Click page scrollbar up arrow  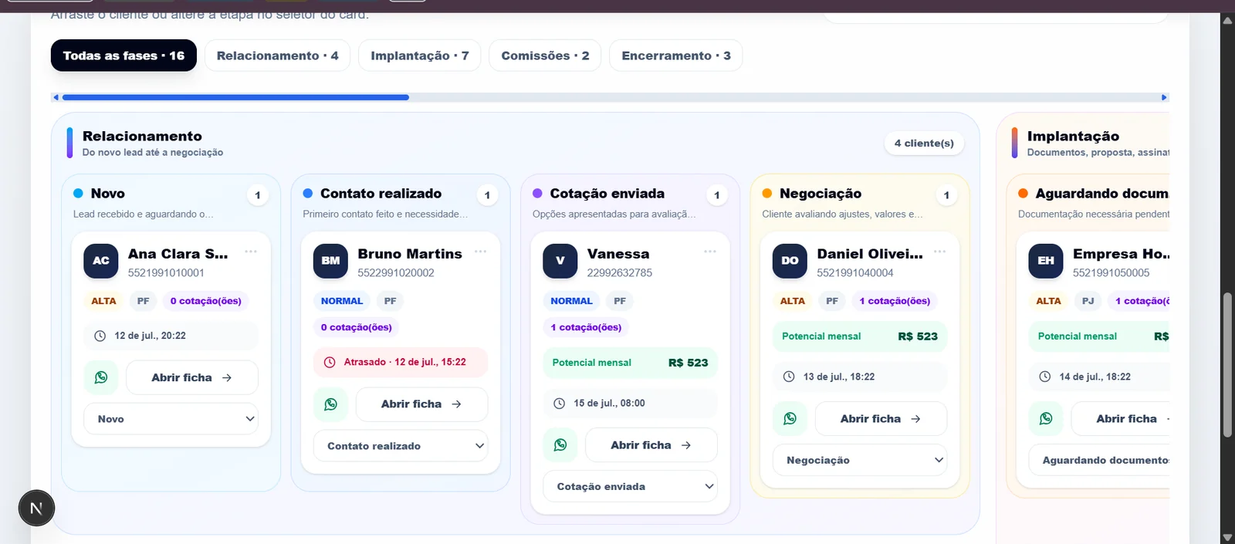1227,20
